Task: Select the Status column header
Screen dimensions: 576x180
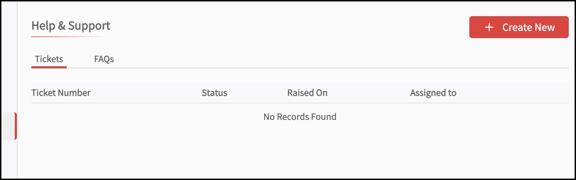Action: click(214, 93)
